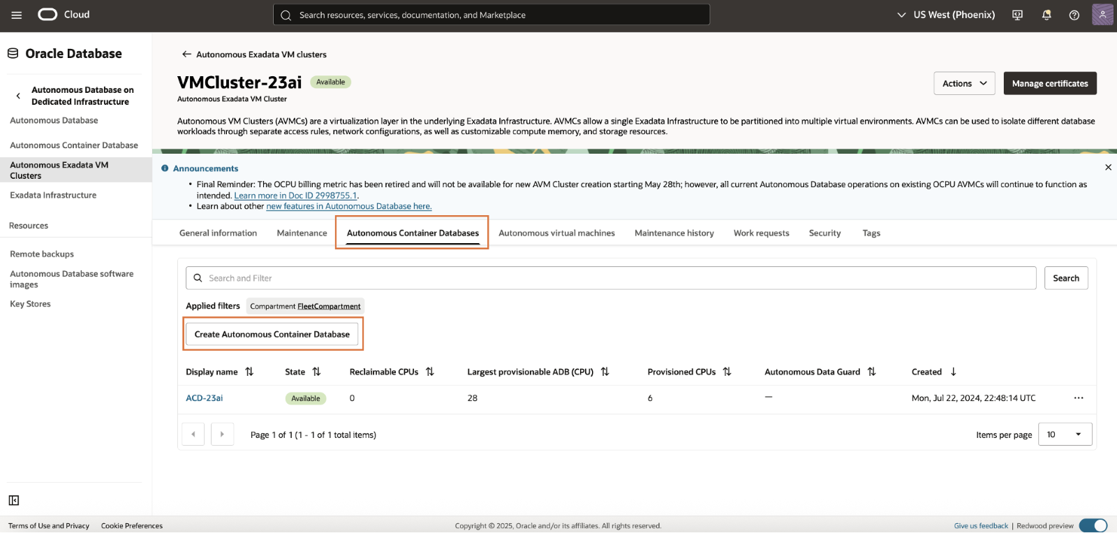Image resolution: width=1117 pixels, height=533 pixels.
Task: Open the US West (Phoenix) region selector
Action: [947, 15]
